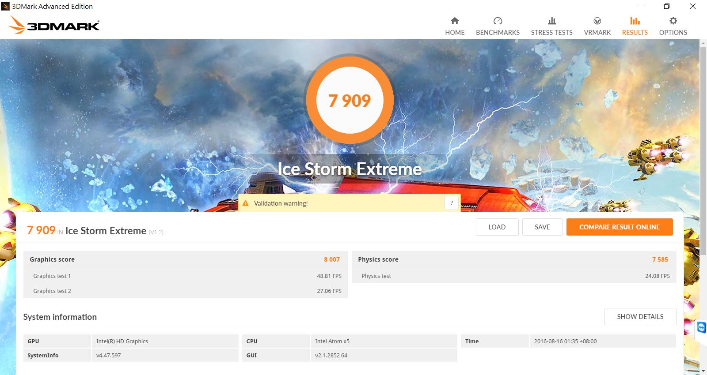
Task: Open the Options gear icon
Action: [673, 21]
